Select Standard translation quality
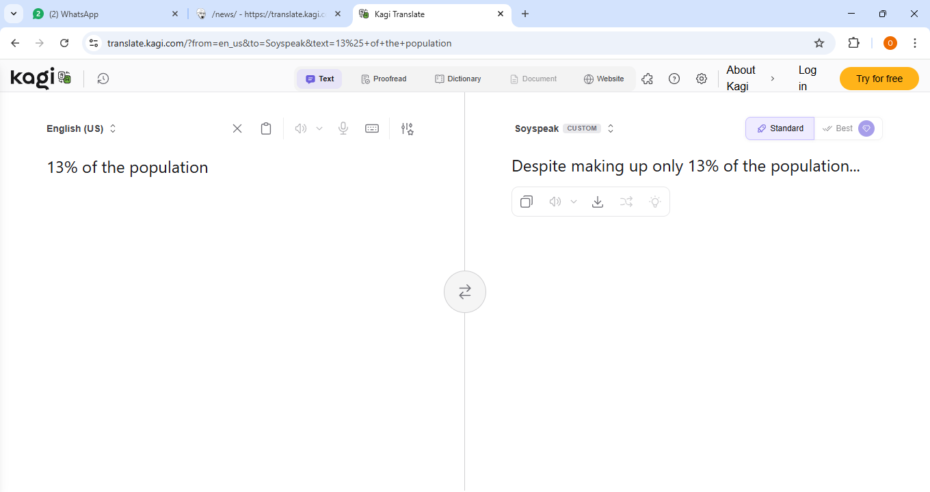The image size is (930, 492). point(780,128)
